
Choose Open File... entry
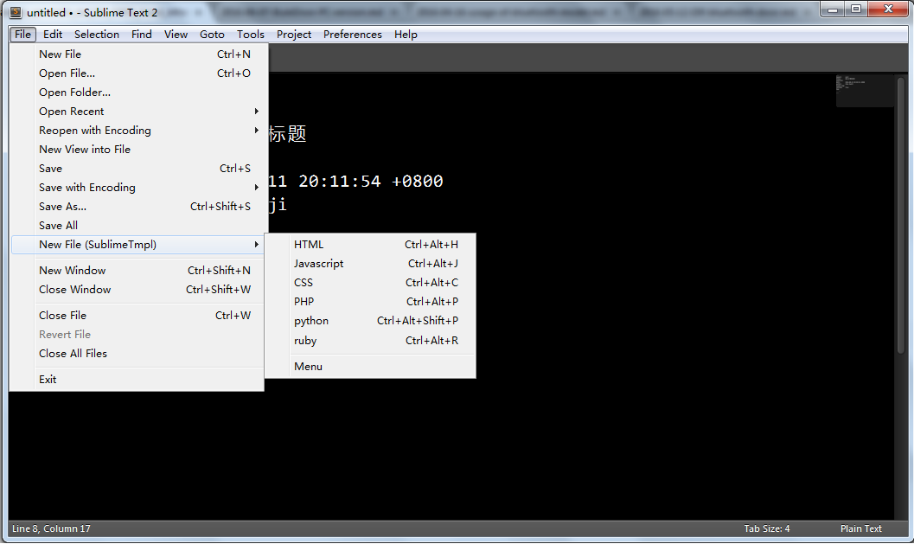137,74
